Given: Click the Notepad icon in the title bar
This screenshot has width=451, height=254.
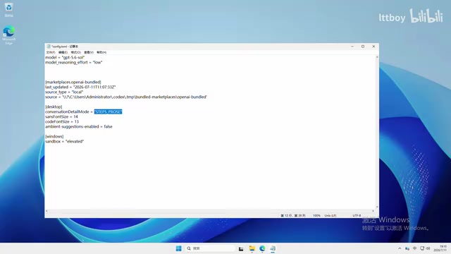Looking at the screenshot, I should pyautogui.click(x=49, y=47).
